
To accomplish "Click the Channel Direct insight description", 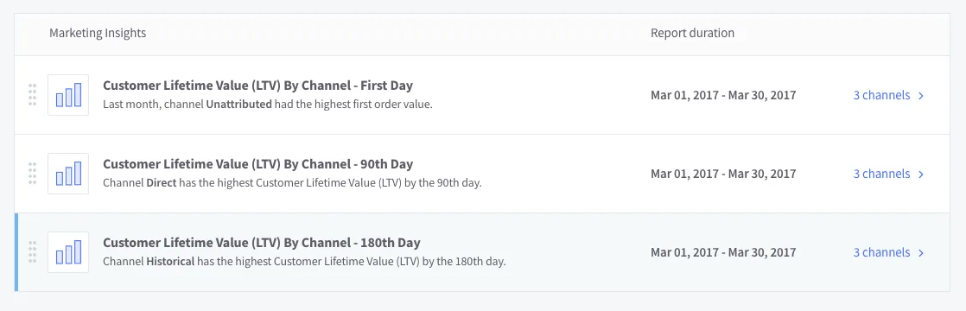I will [x=292, y=183].
